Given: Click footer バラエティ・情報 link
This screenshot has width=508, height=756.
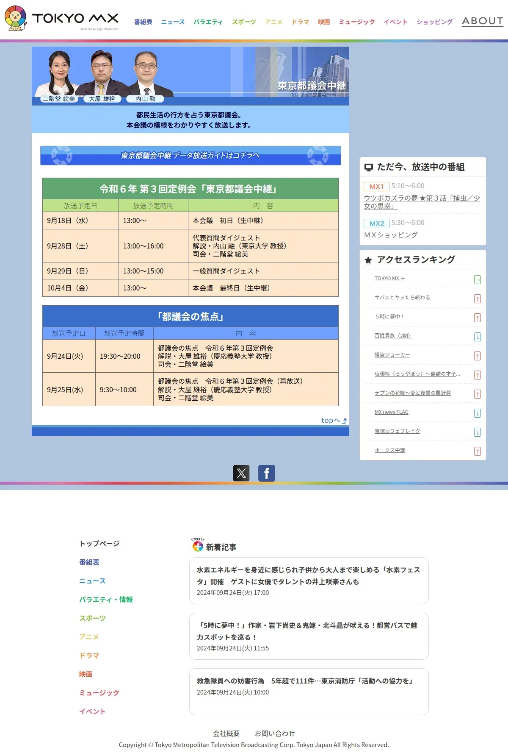Looking at the screenshot, I should tap(106, 600).
